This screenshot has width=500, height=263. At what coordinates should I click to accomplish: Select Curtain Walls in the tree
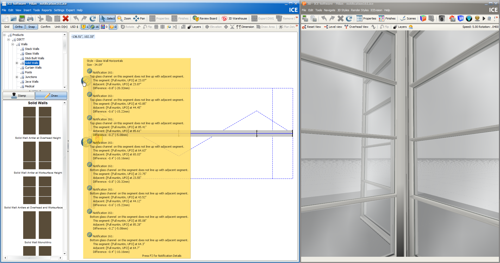click(33, 68)
